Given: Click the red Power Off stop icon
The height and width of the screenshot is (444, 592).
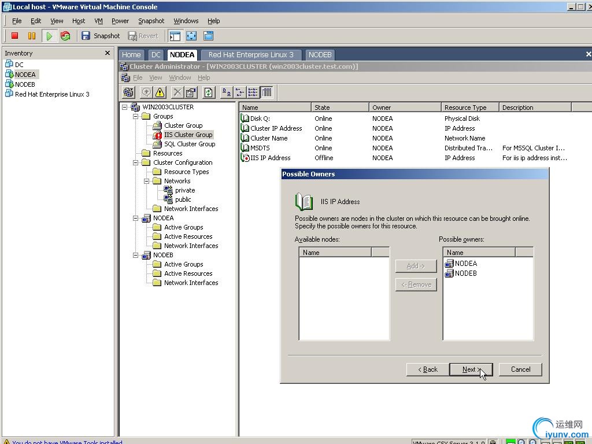Looking at the screenshot, I should [x=15, y=36].
